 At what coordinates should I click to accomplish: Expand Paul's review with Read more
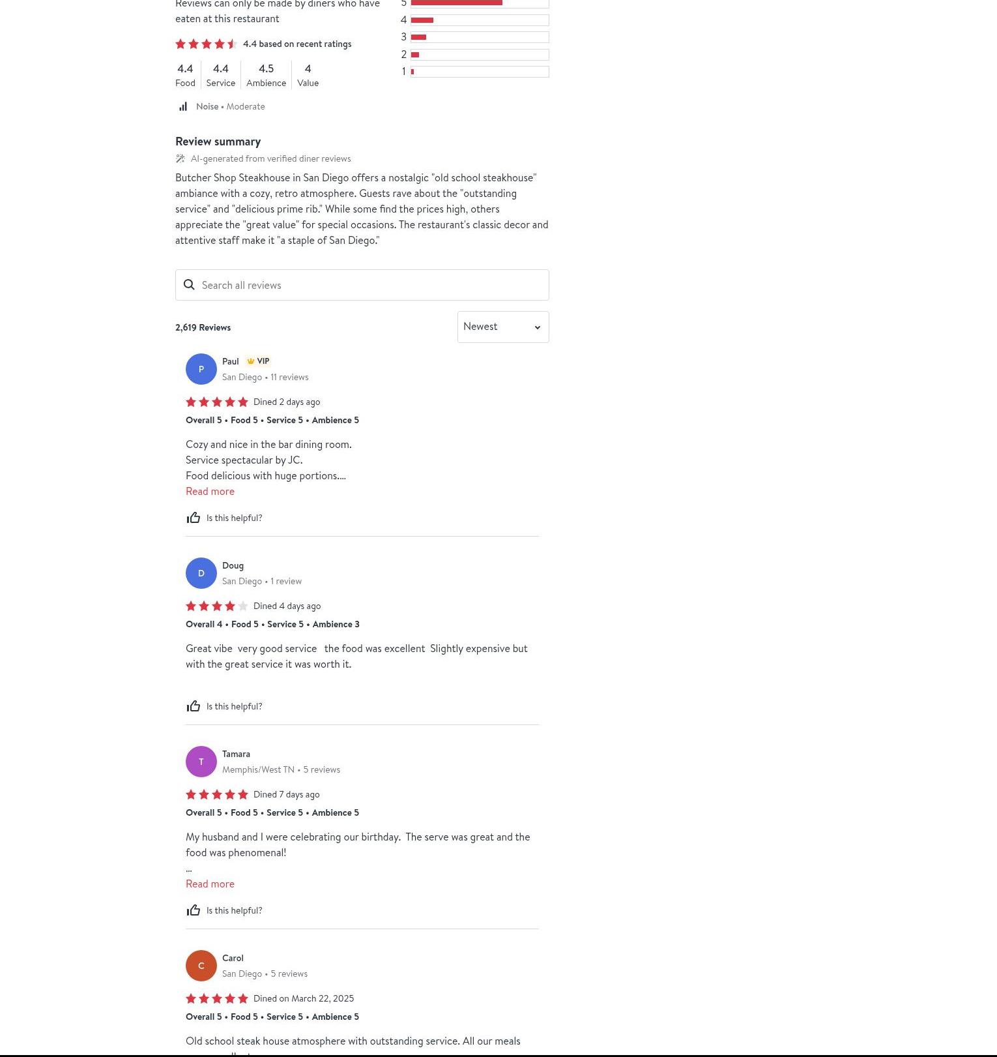coord(210,491)
